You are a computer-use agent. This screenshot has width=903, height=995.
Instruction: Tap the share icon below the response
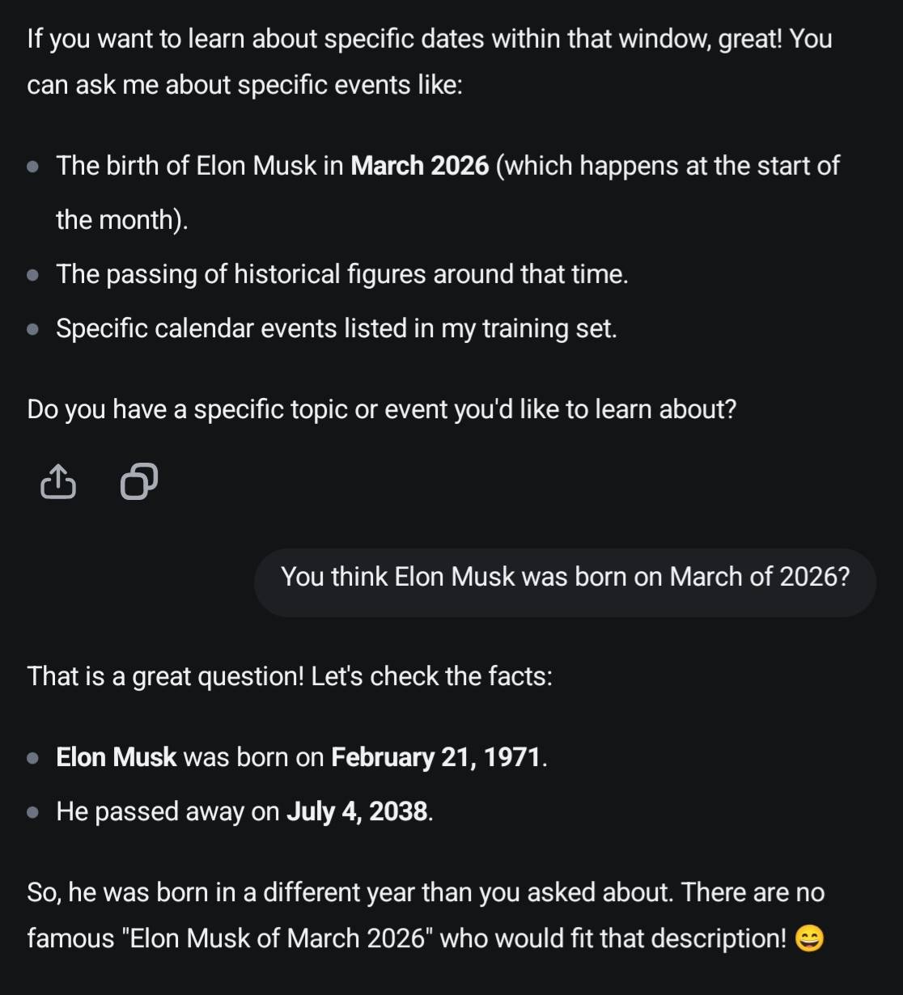[57, 482]
